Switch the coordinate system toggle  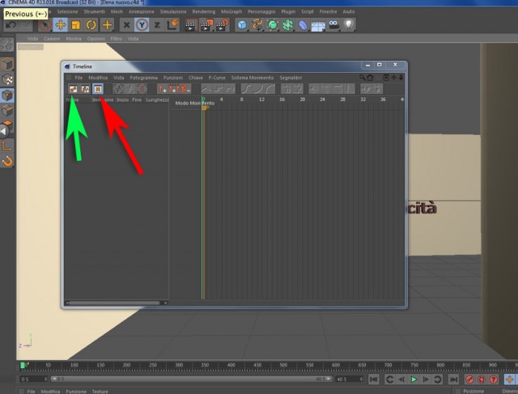pos(172,25)
